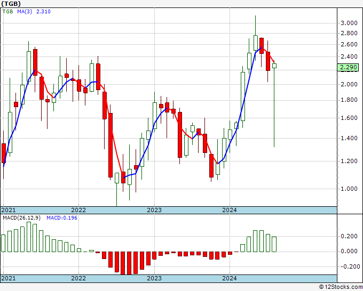Click the 1.800 price axis label

coord(349,100)
